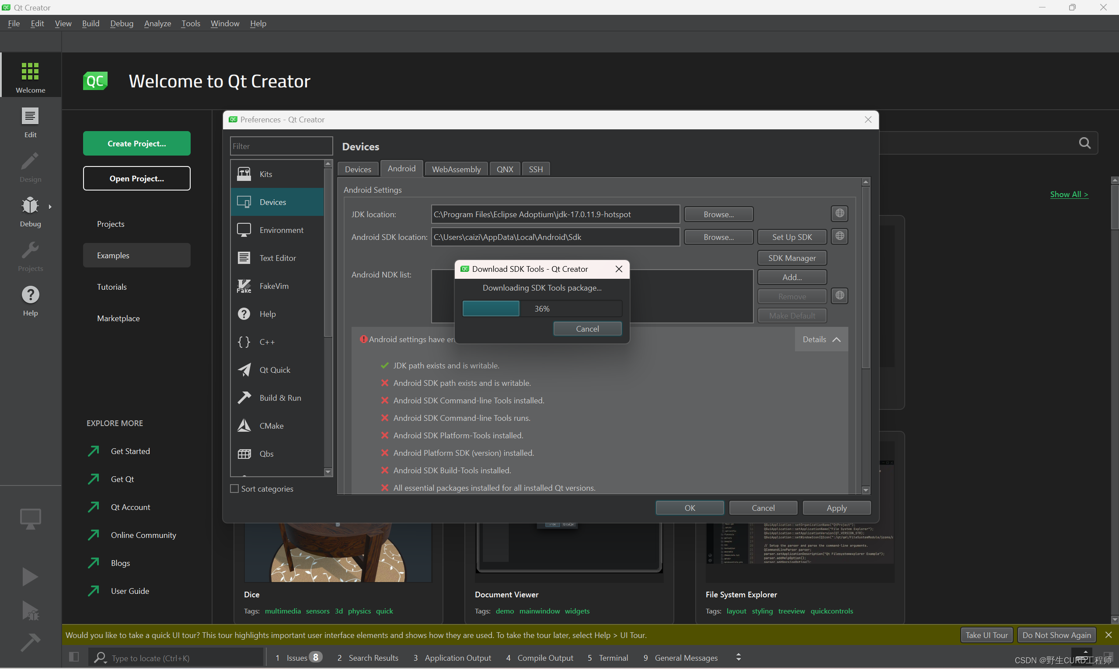
Task: Open Android SDK website globe icon
Action: coord(840,236)
